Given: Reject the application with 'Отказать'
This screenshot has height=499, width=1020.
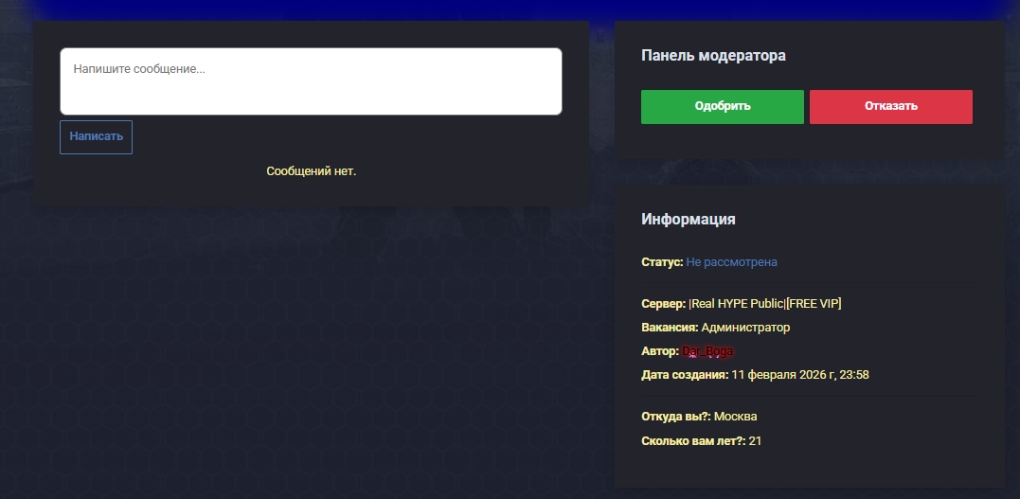Looking at the screenshot, I should point(890,106).
